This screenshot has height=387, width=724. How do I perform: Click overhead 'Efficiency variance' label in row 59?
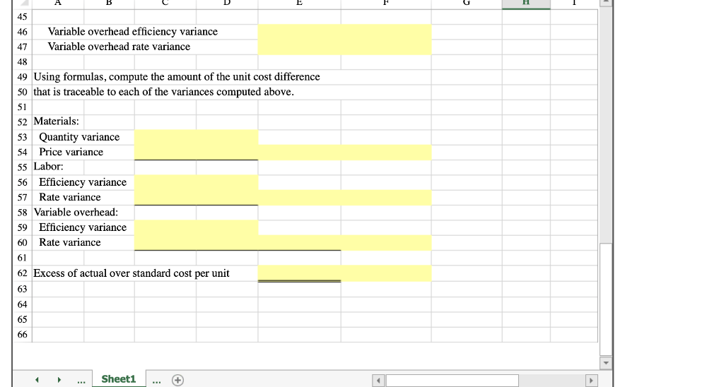(83, 227)
